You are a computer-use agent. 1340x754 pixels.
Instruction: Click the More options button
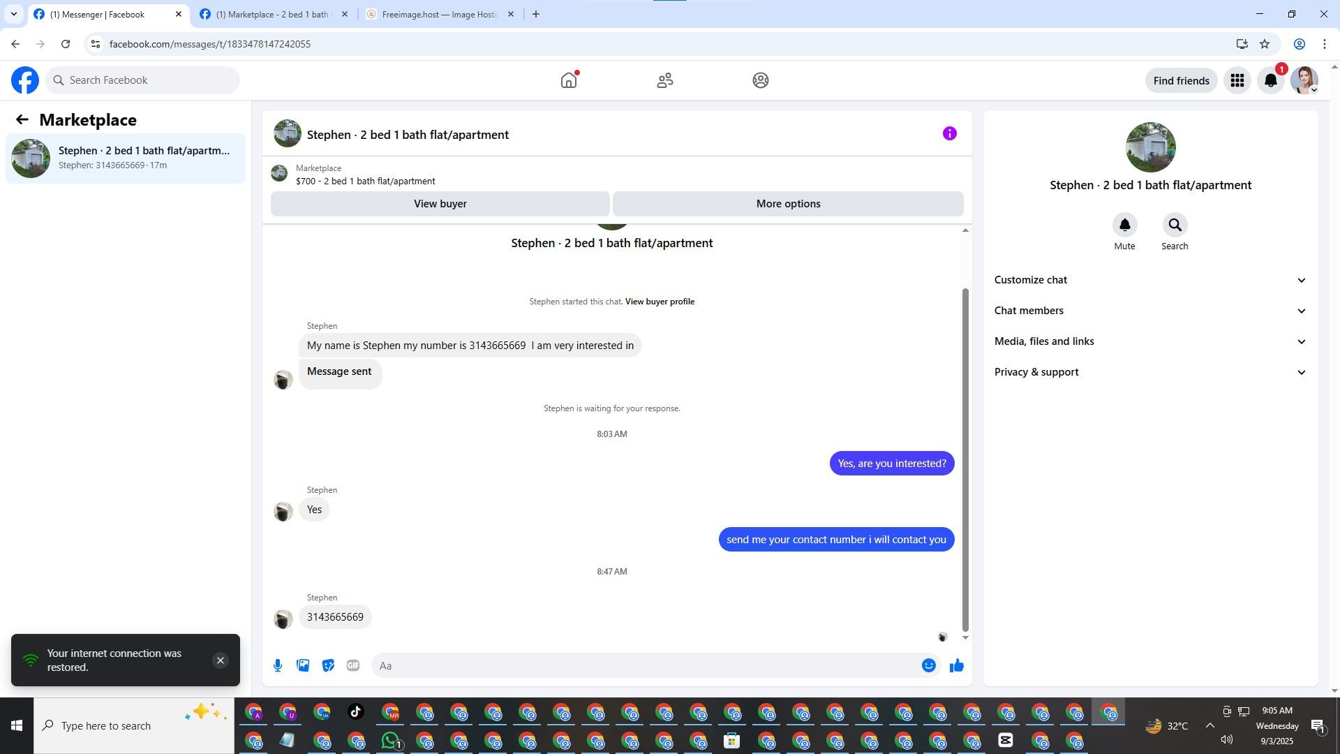pyautogui.click(x=789, y=204)
